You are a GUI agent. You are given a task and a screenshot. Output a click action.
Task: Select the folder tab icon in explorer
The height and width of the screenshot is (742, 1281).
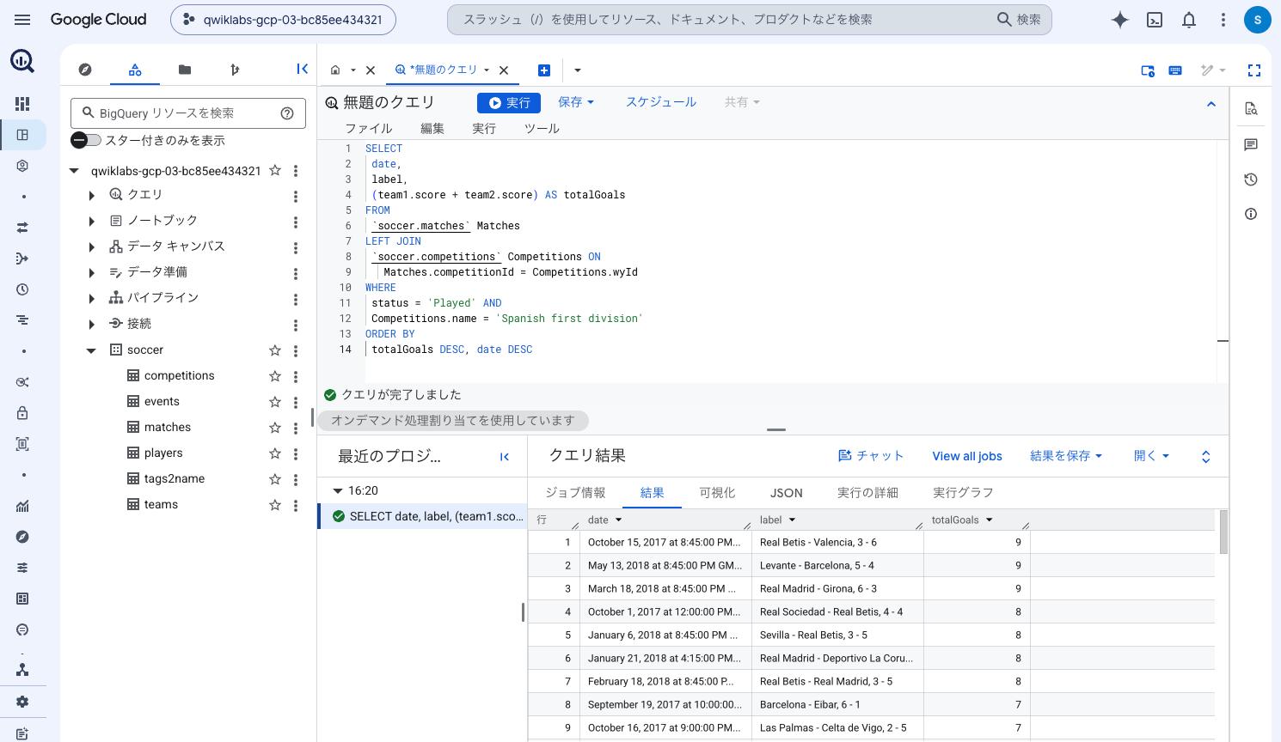tap(185, 70)
